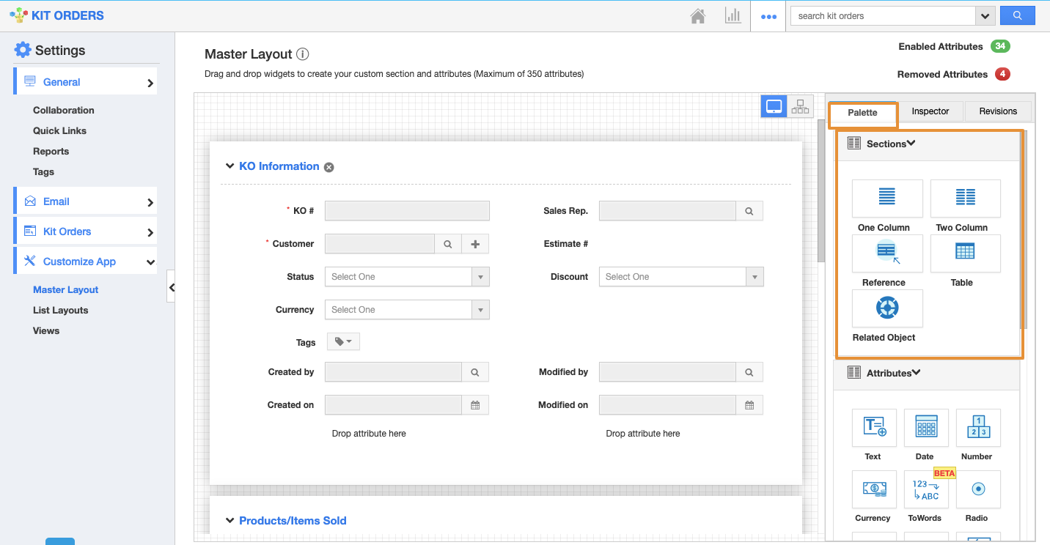Open the Currency dropdown
This screenshot has height=545, width=1050.
point(407,310)
